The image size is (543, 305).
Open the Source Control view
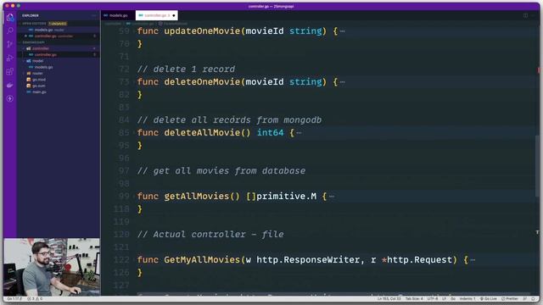point(10,44)
